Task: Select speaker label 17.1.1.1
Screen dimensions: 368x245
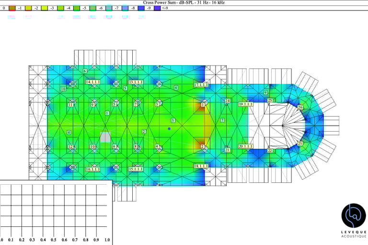Action: coord(201,85)
